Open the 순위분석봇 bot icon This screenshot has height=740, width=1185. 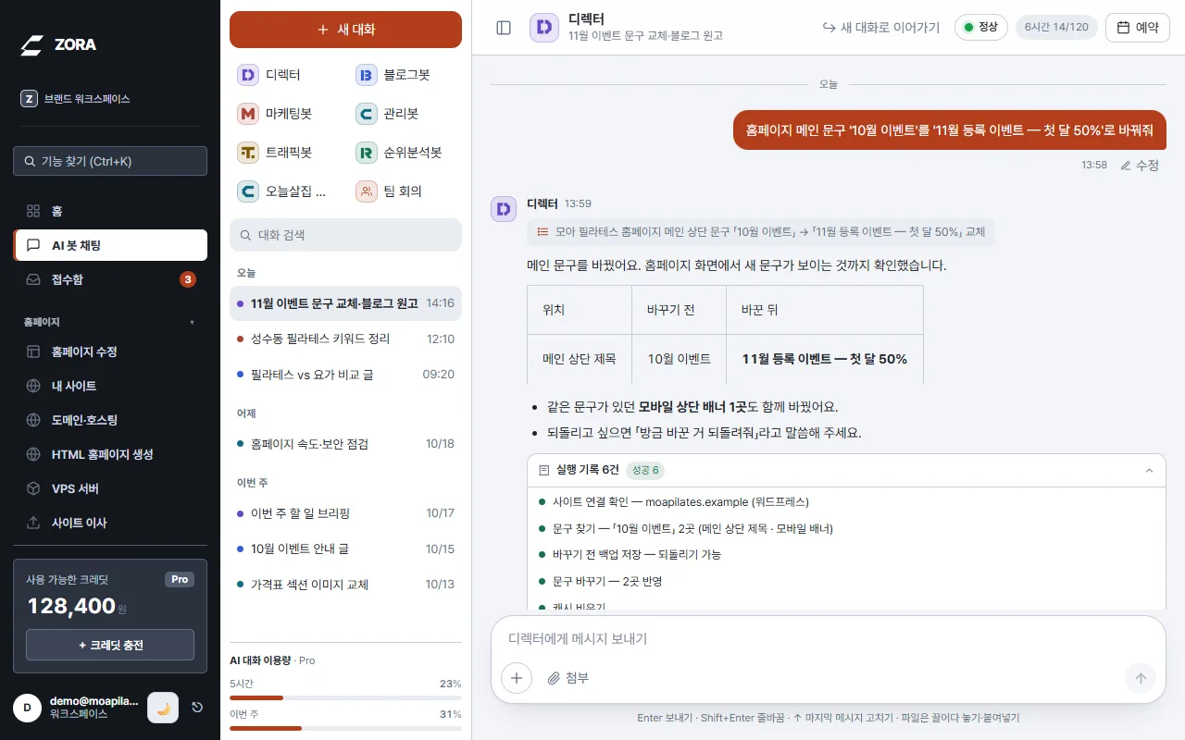pyautogui.click(x=366, y=153)
